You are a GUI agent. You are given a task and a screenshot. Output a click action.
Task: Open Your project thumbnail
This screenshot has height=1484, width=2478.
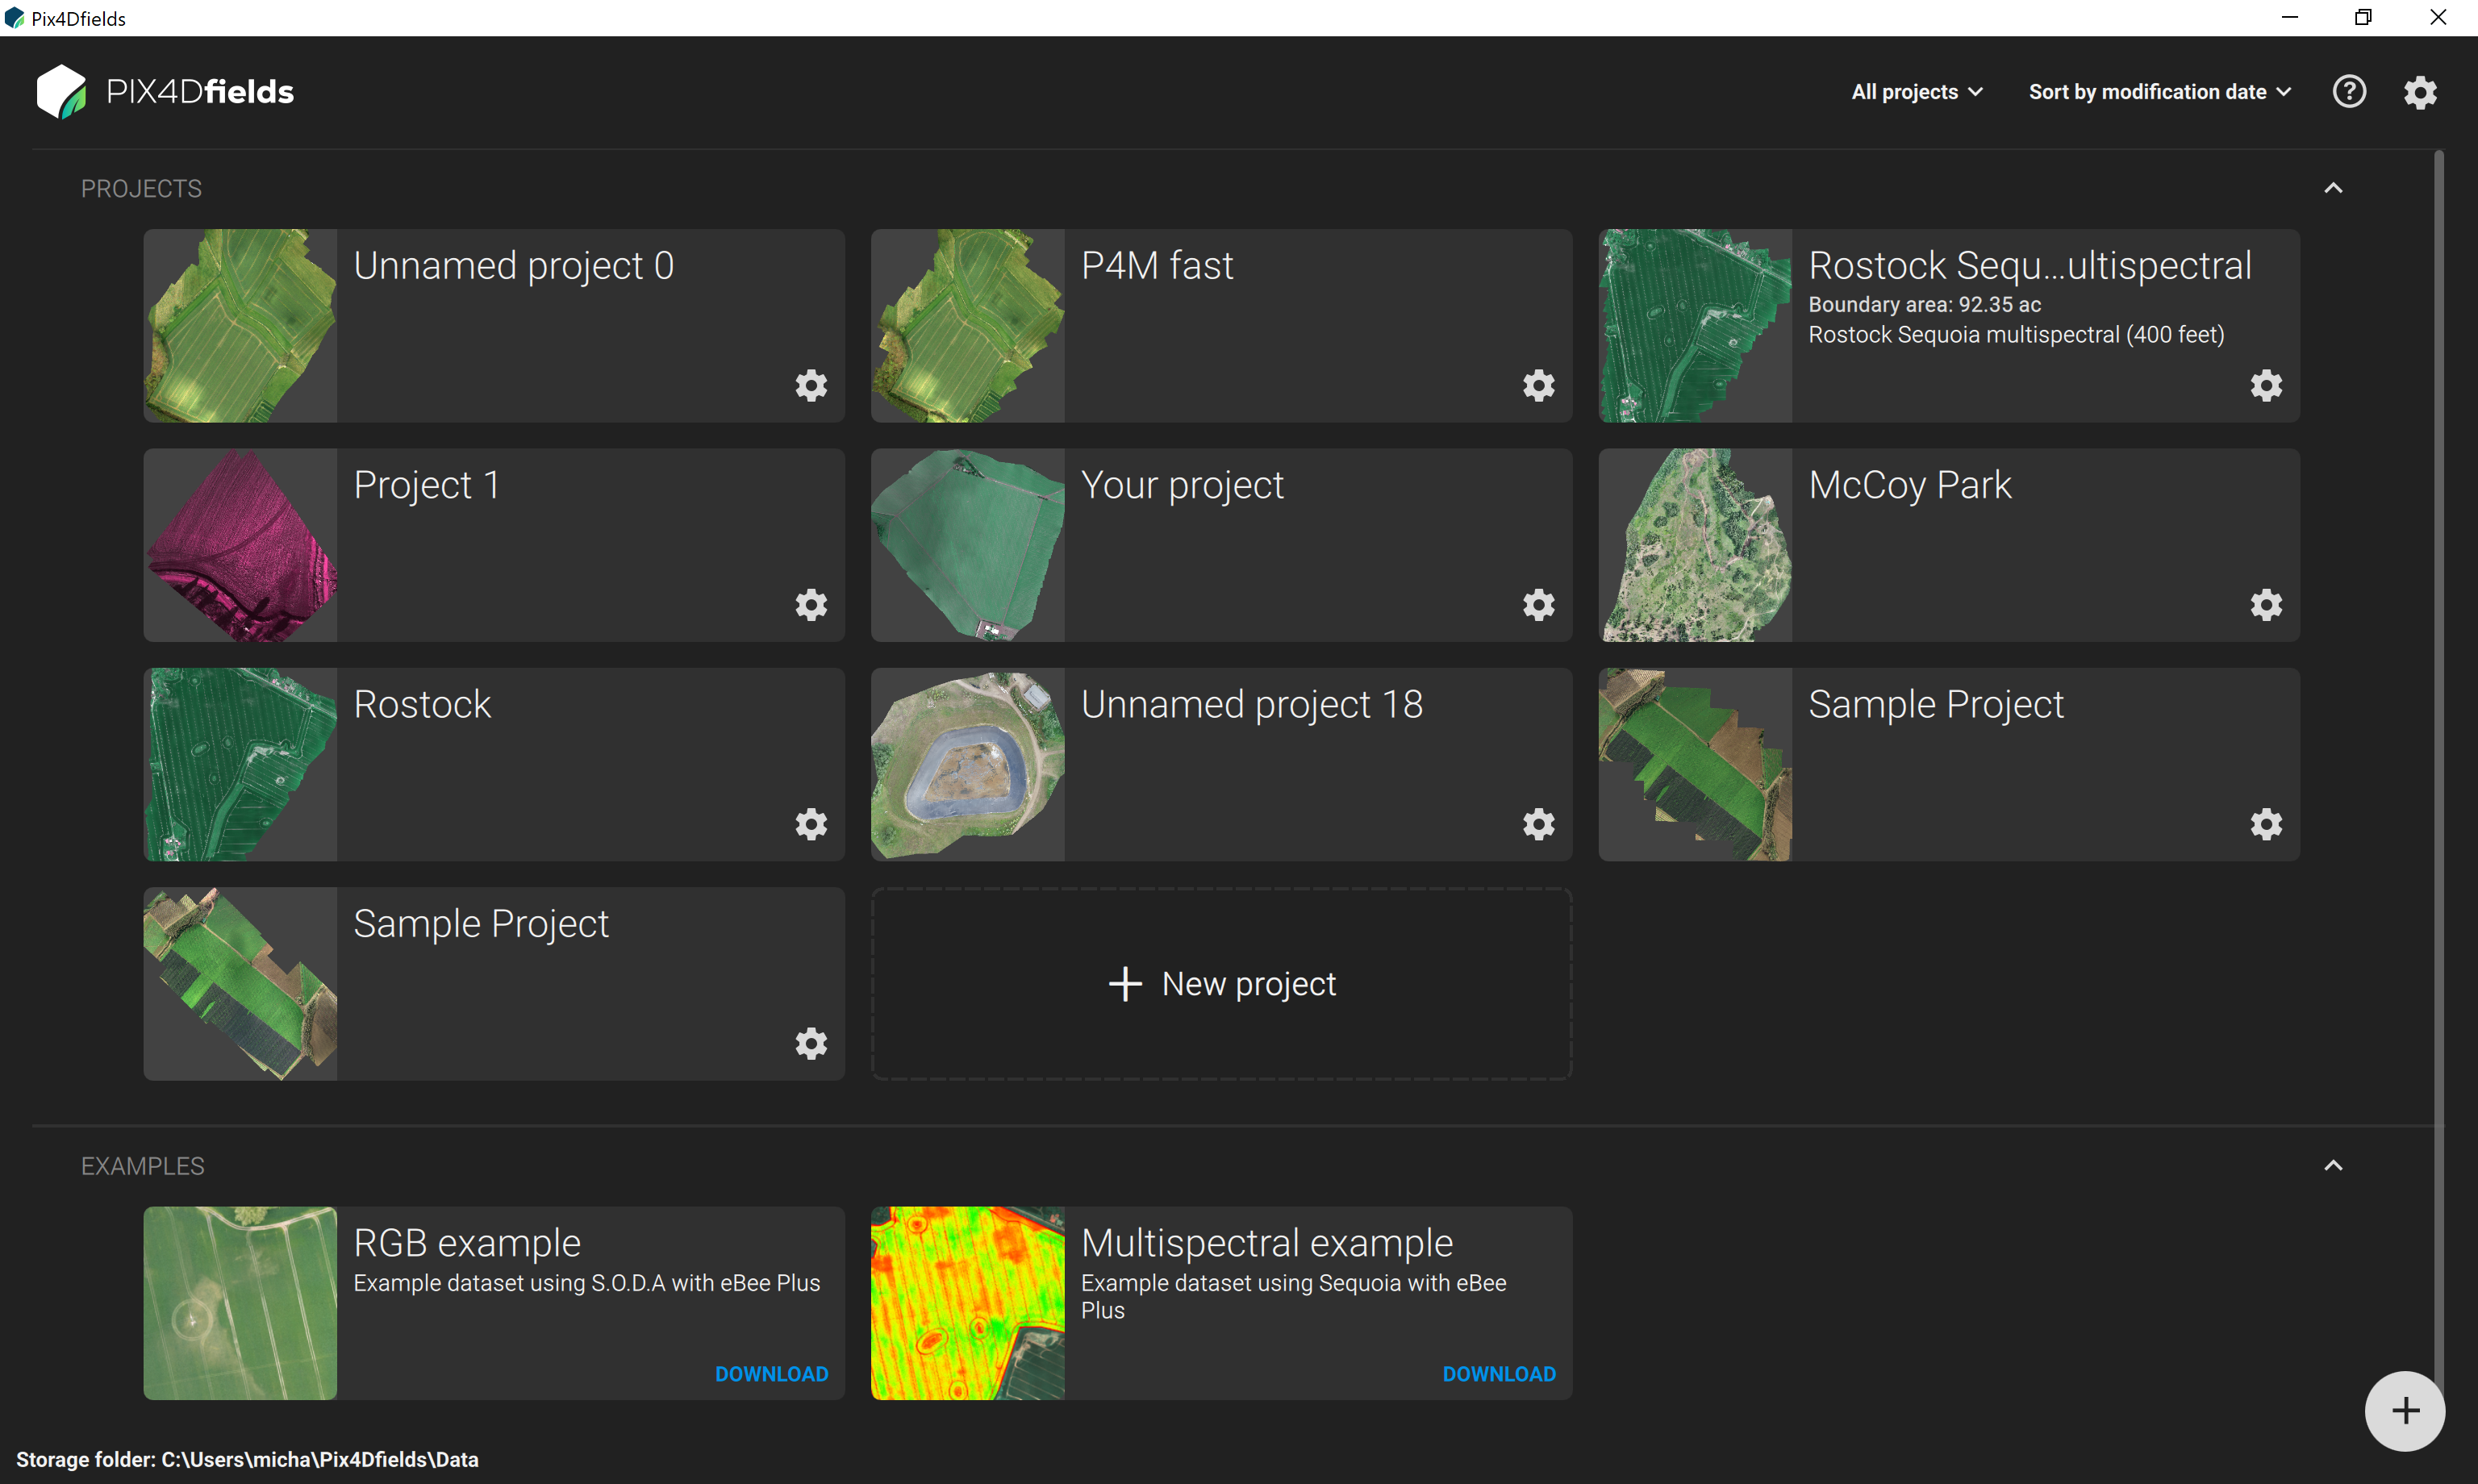pyautogui.click(x=967, y=545)
